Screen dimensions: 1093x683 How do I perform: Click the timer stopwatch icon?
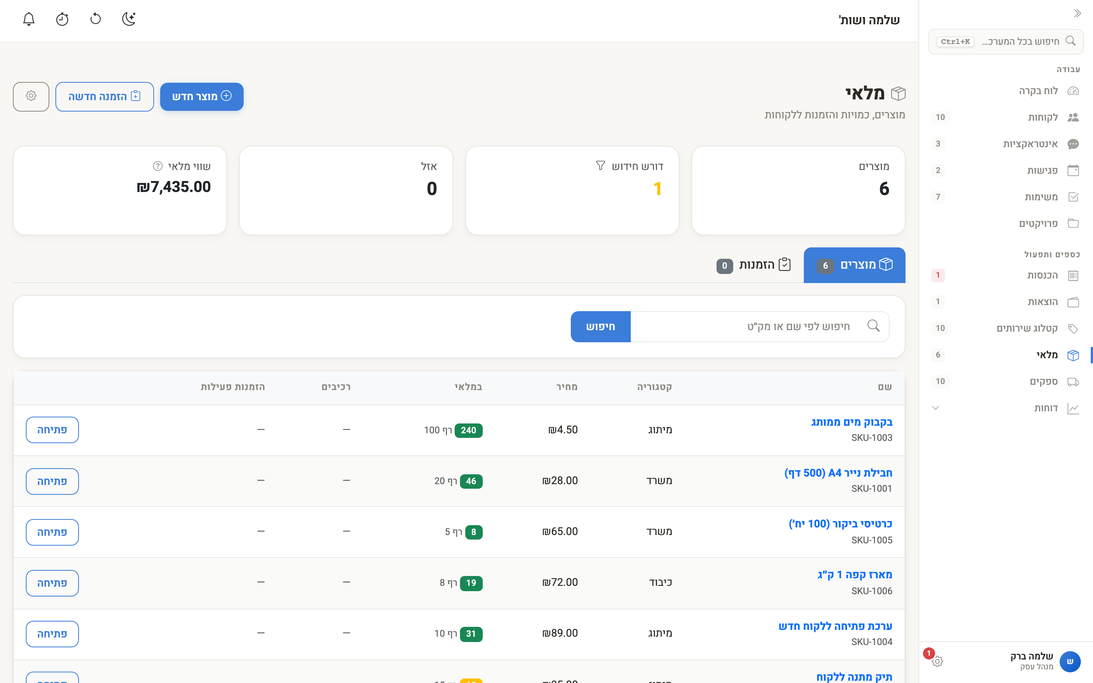(x=62, y=19)
